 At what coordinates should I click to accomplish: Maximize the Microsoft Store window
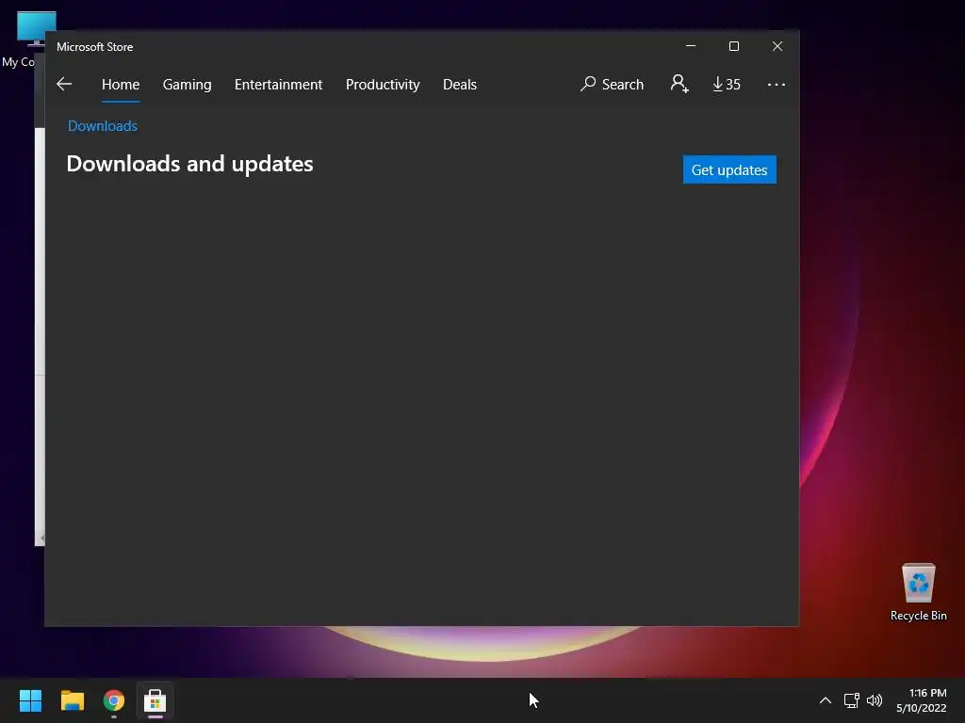tap(733, 46)
